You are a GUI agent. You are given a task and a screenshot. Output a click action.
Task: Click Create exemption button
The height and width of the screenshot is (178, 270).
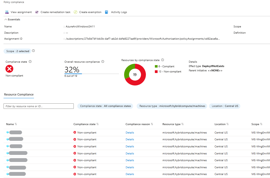[88, 12]
